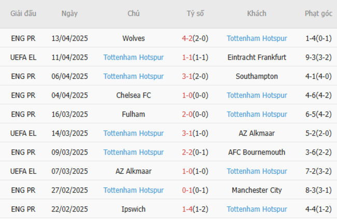Viewport: 337px width, 223px height.
Task: Open Eintracht Frankfurt team page
Action: point(257,58)
